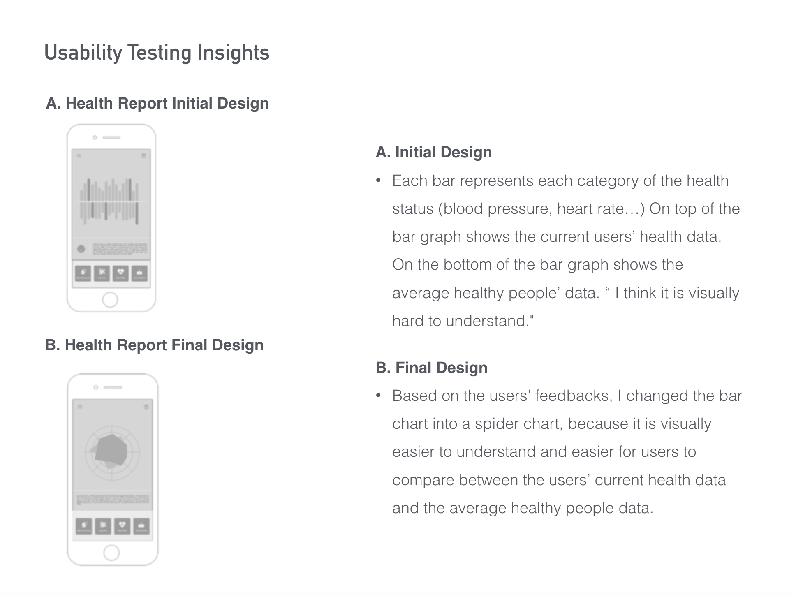Screen dimensions: 796x597
Task: Click the bar graph in initial design
Action: coord(109,201)
